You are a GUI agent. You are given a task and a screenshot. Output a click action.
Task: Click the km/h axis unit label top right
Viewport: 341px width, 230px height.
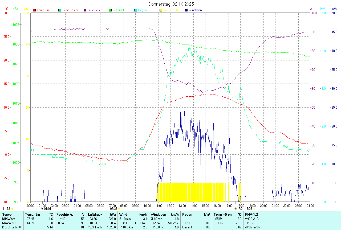[x=333, y=9]
